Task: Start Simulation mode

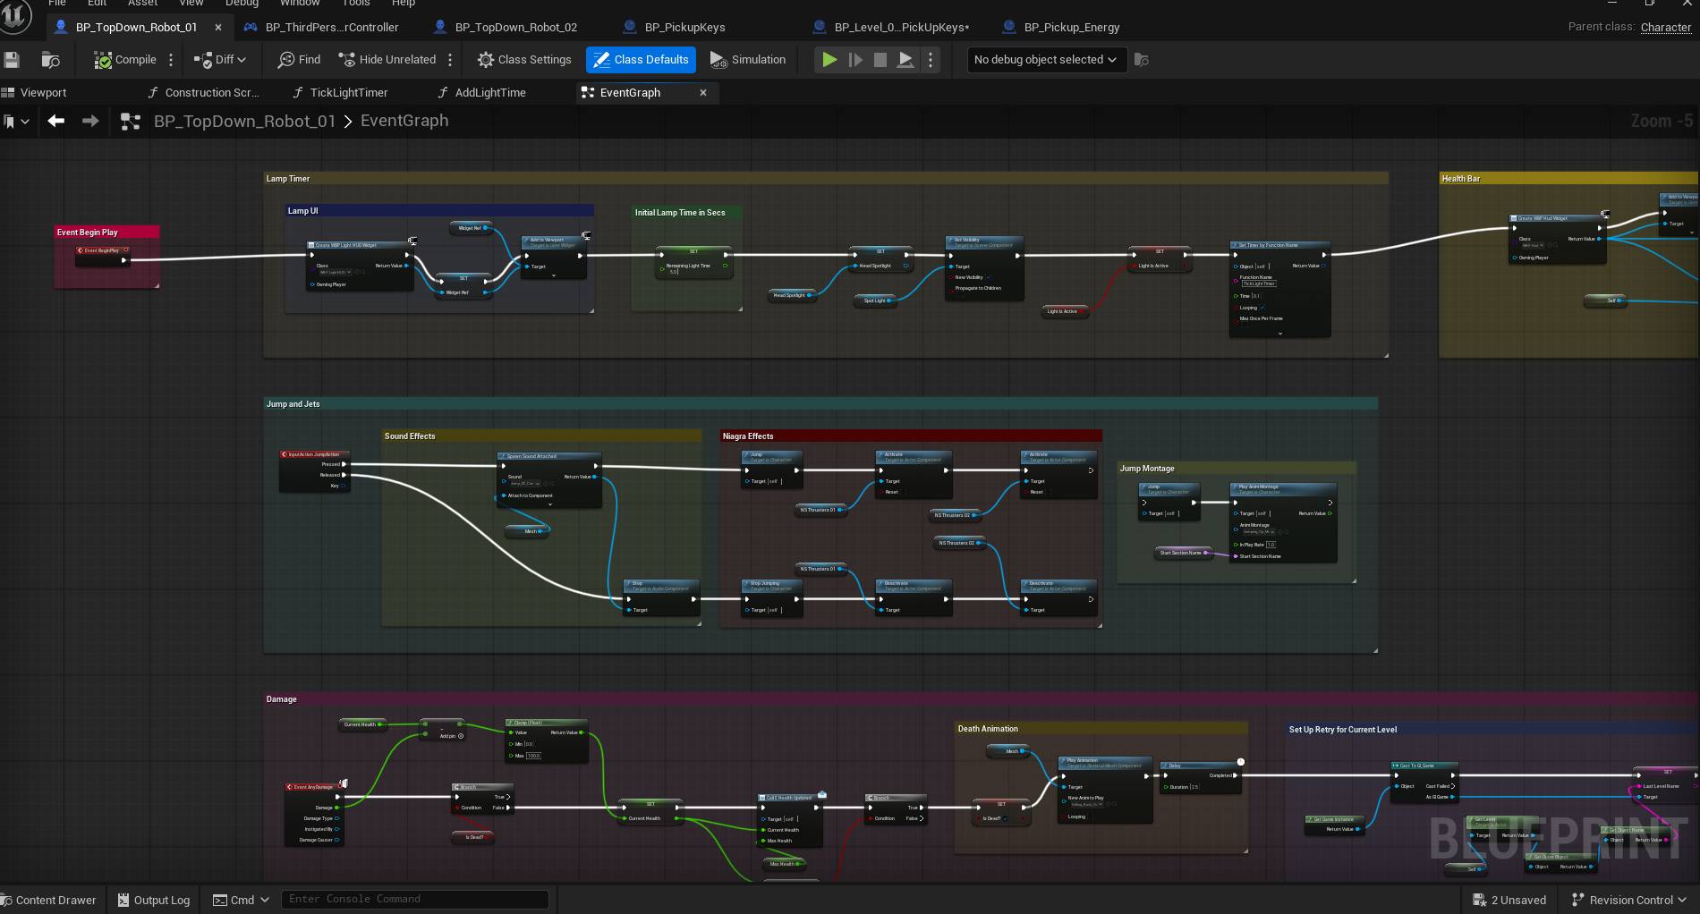Action: click(748, 60)
